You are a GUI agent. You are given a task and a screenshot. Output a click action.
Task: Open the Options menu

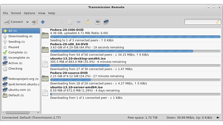29,13
